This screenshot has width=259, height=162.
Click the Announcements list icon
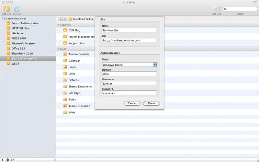pos(65,54)
